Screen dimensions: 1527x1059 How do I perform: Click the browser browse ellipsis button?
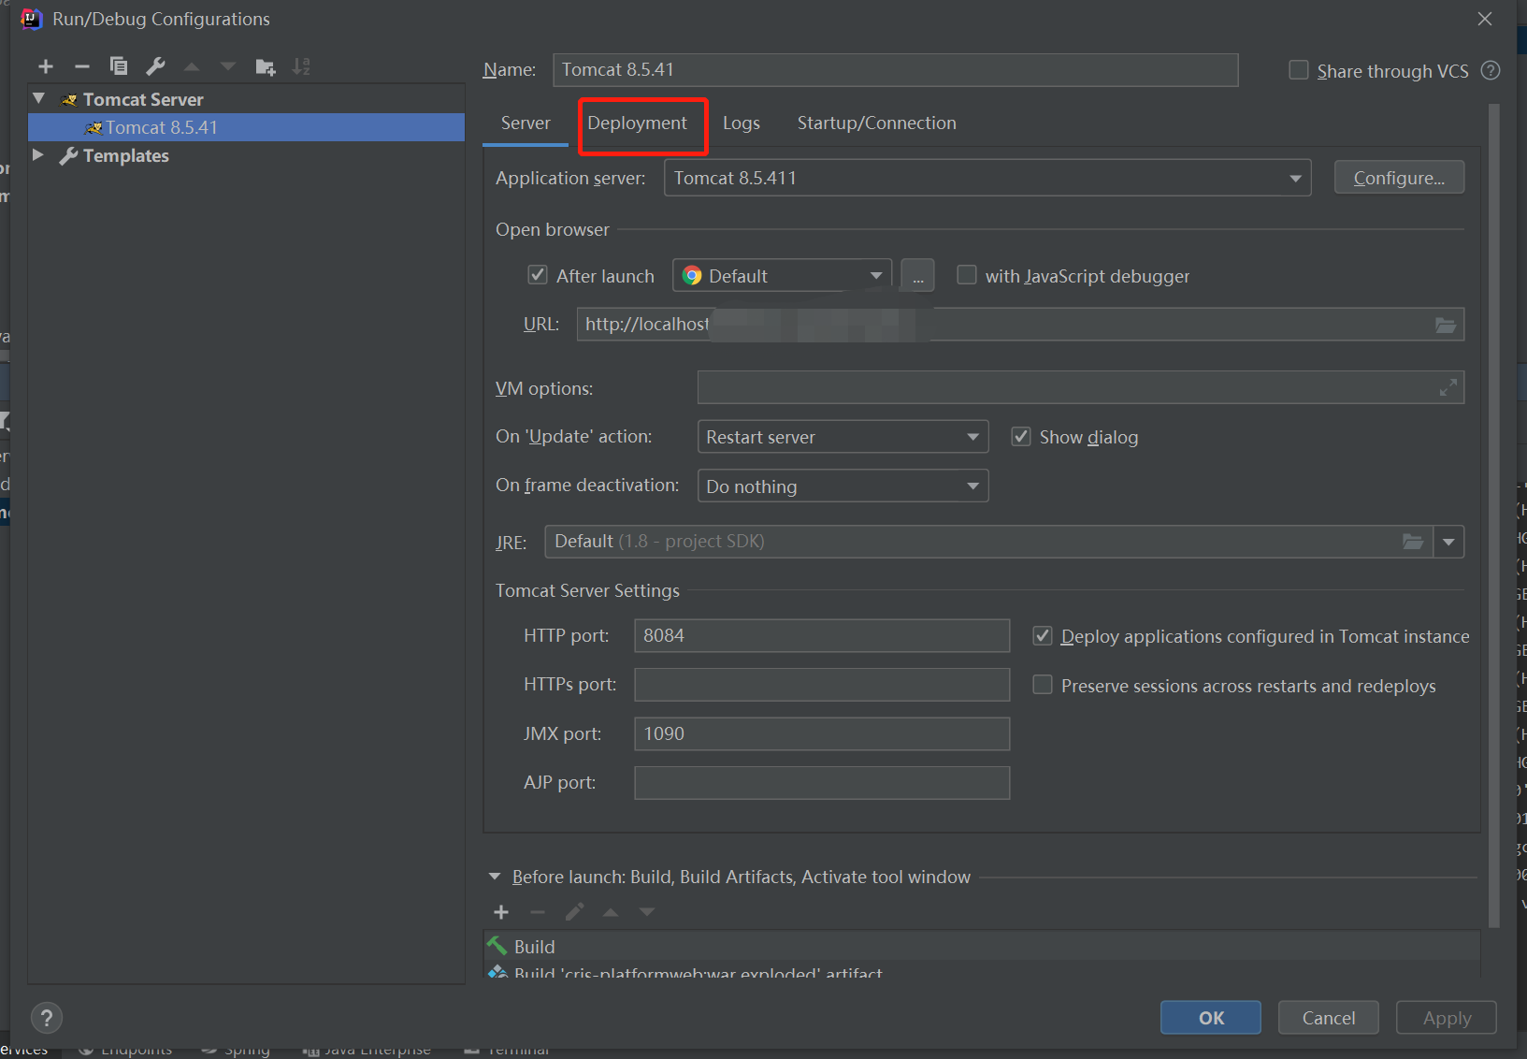point(918,276)
